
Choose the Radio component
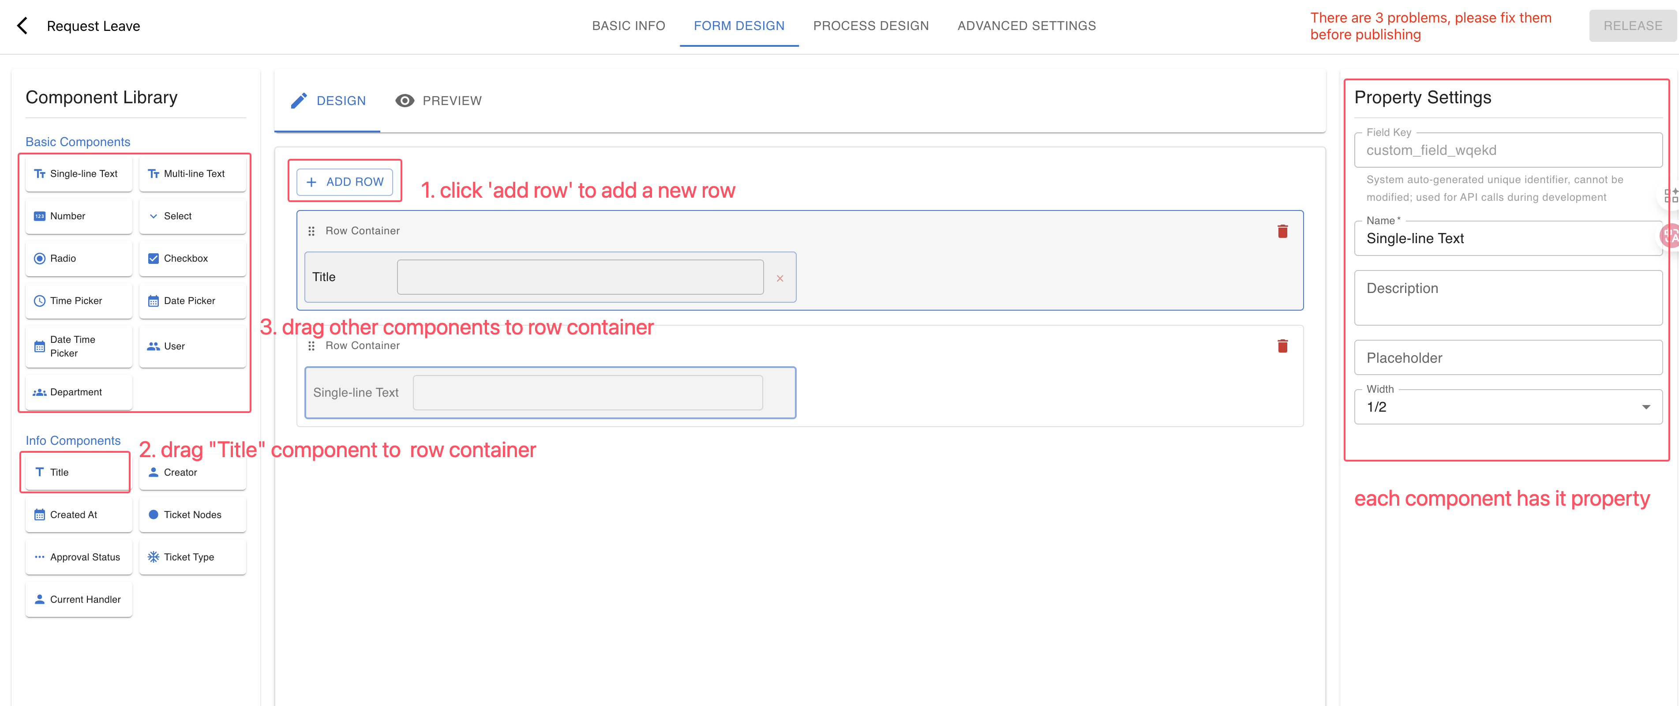[79, 258]
